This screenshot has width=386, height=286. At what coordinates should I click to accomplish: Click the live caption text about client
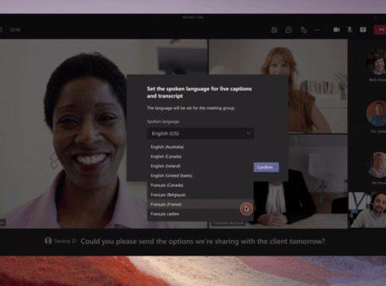coord(203,242)
